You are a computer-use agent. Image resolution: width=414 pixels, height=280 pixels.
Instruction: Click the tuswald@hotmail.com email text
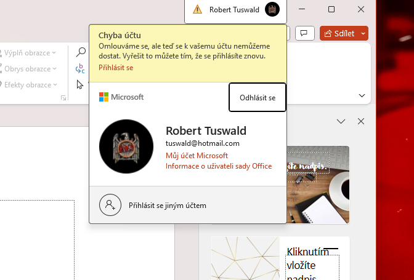203,143
